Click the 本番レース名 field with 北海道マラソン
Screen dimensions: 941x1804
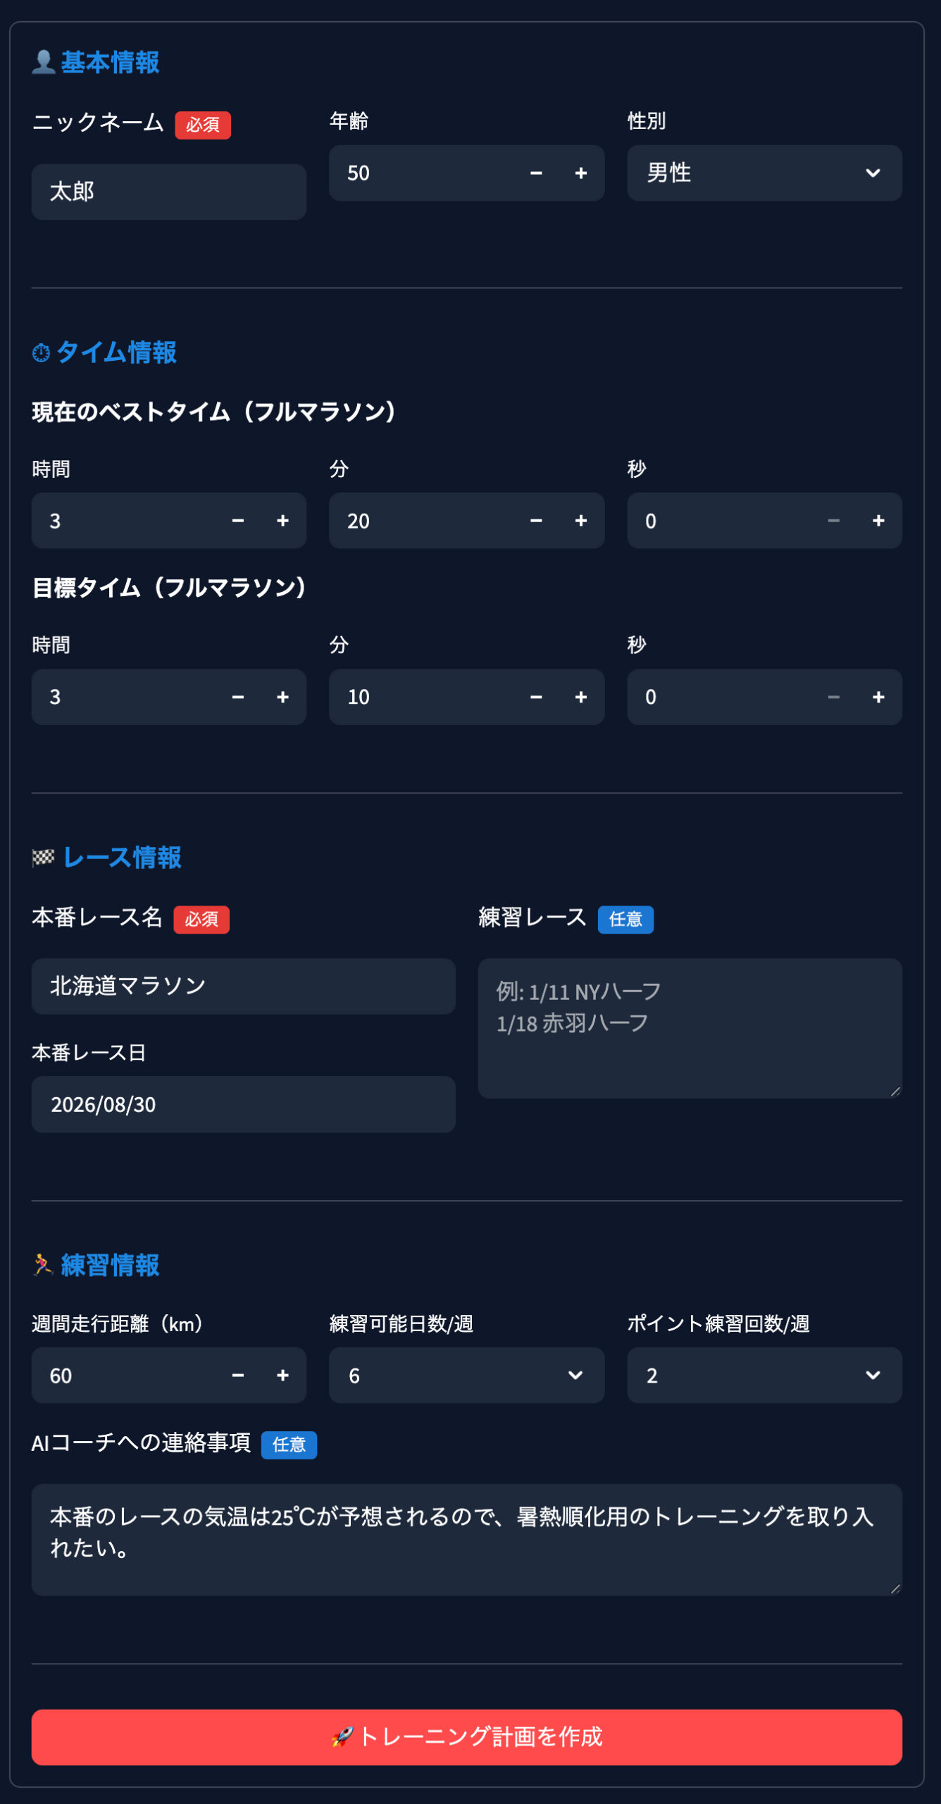point(243,986)
